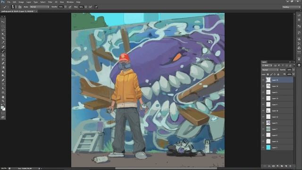Open the layer Opacity slider arrow
Image resolution: width=302 pixels, height=170 pixels.
[x=294, y=70]
